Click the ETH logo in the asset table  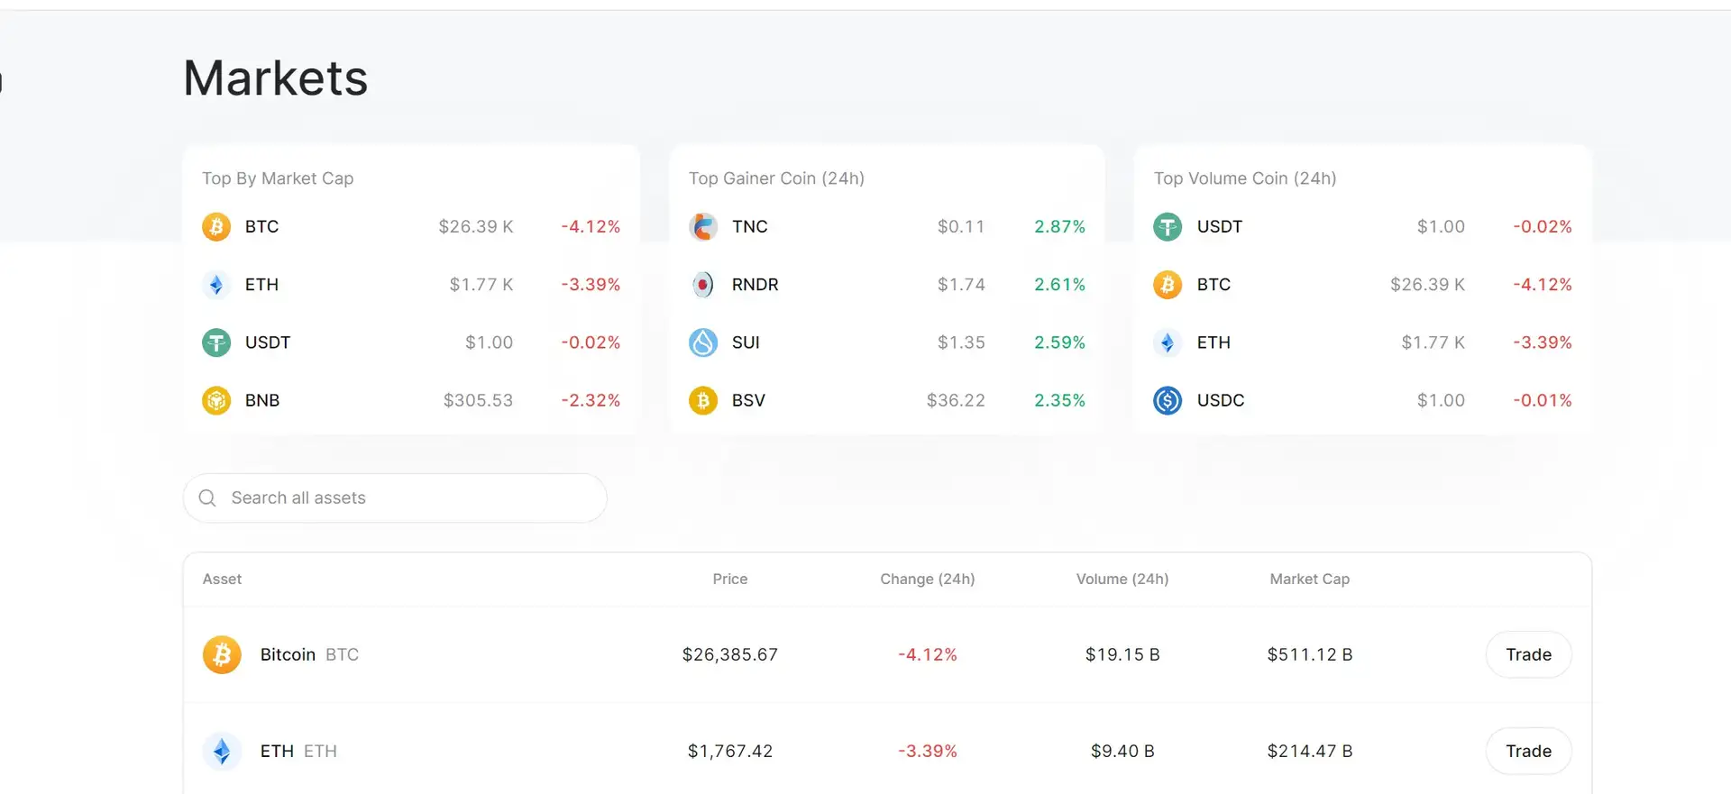coord(222,752)
